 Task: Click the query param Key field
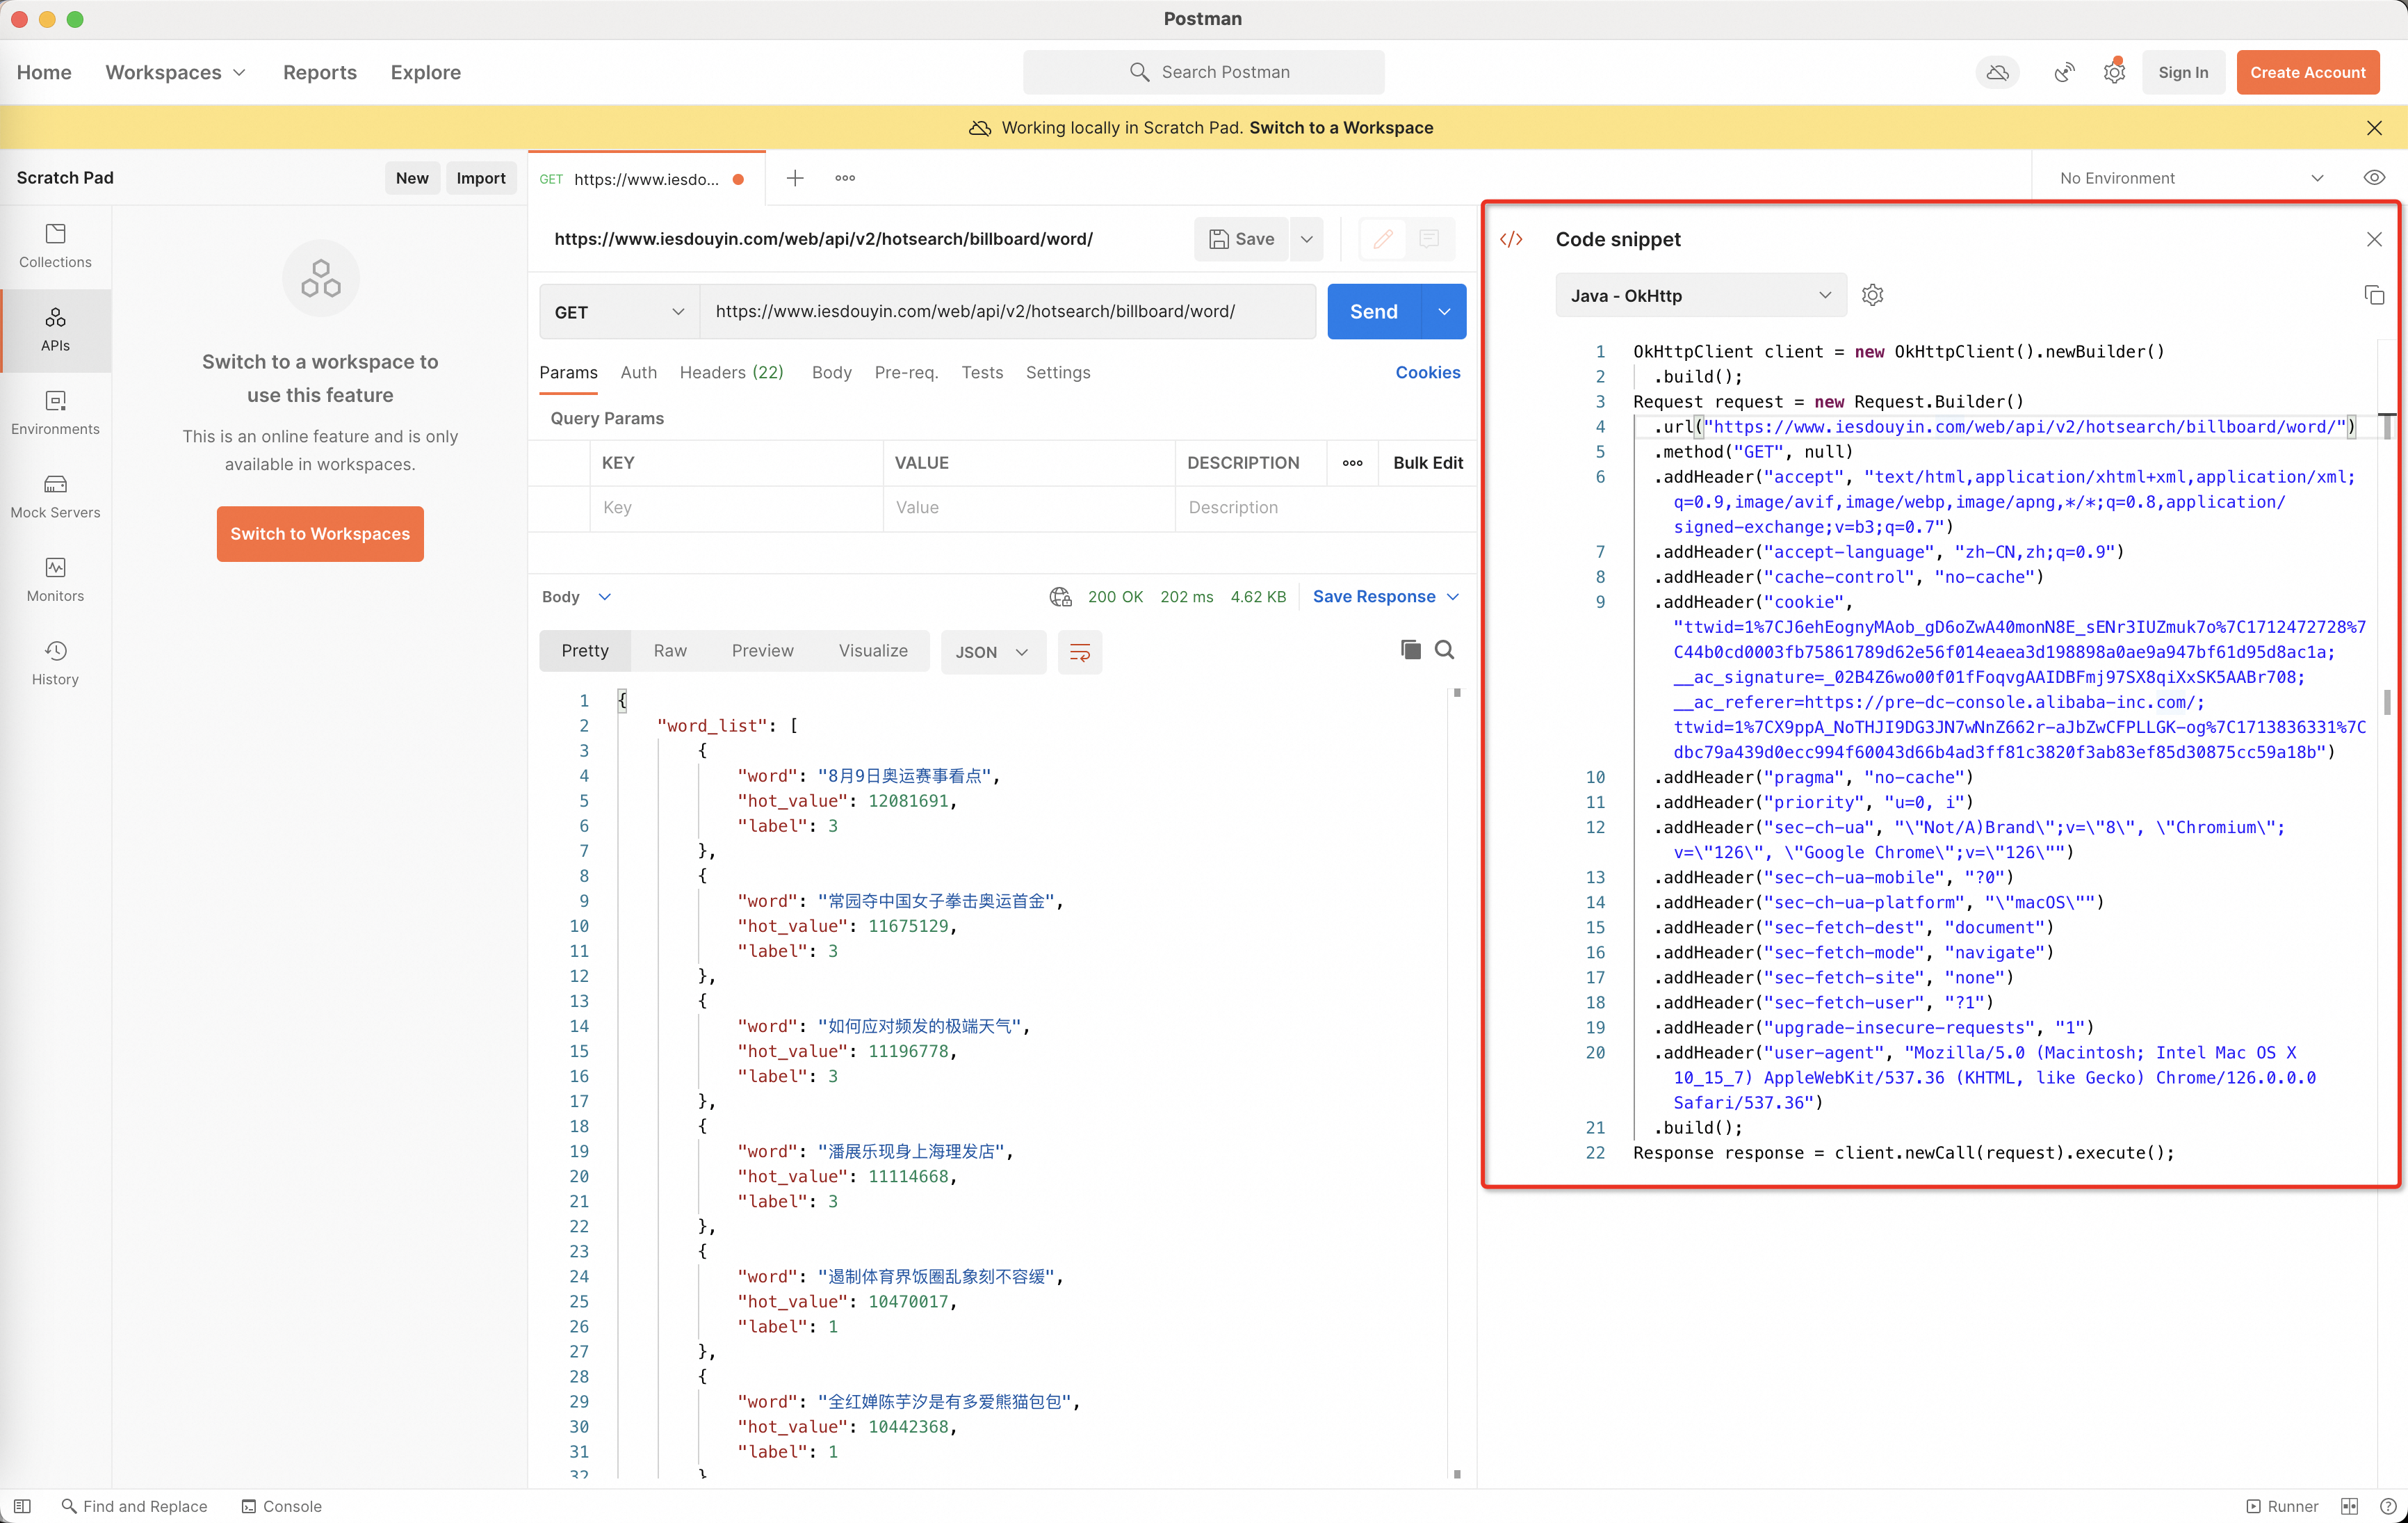[736, 508]
